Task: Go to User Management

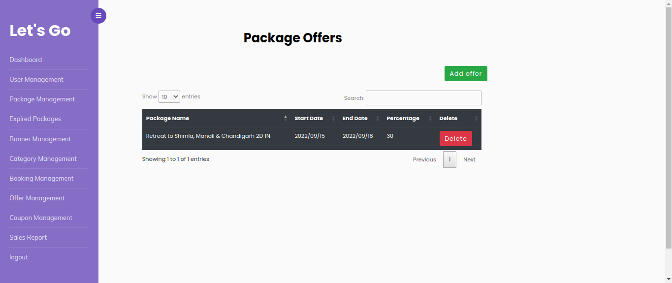Action: point(36,79)
